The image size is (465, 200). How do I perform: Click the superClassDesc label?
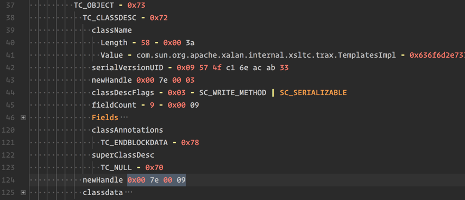point(123,155)
